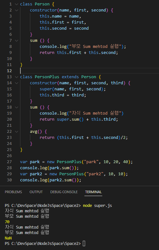159x250 pixels.
Task: Fold the PersonPlus constructor chevron on line 14
Action: tap(17, 83)
